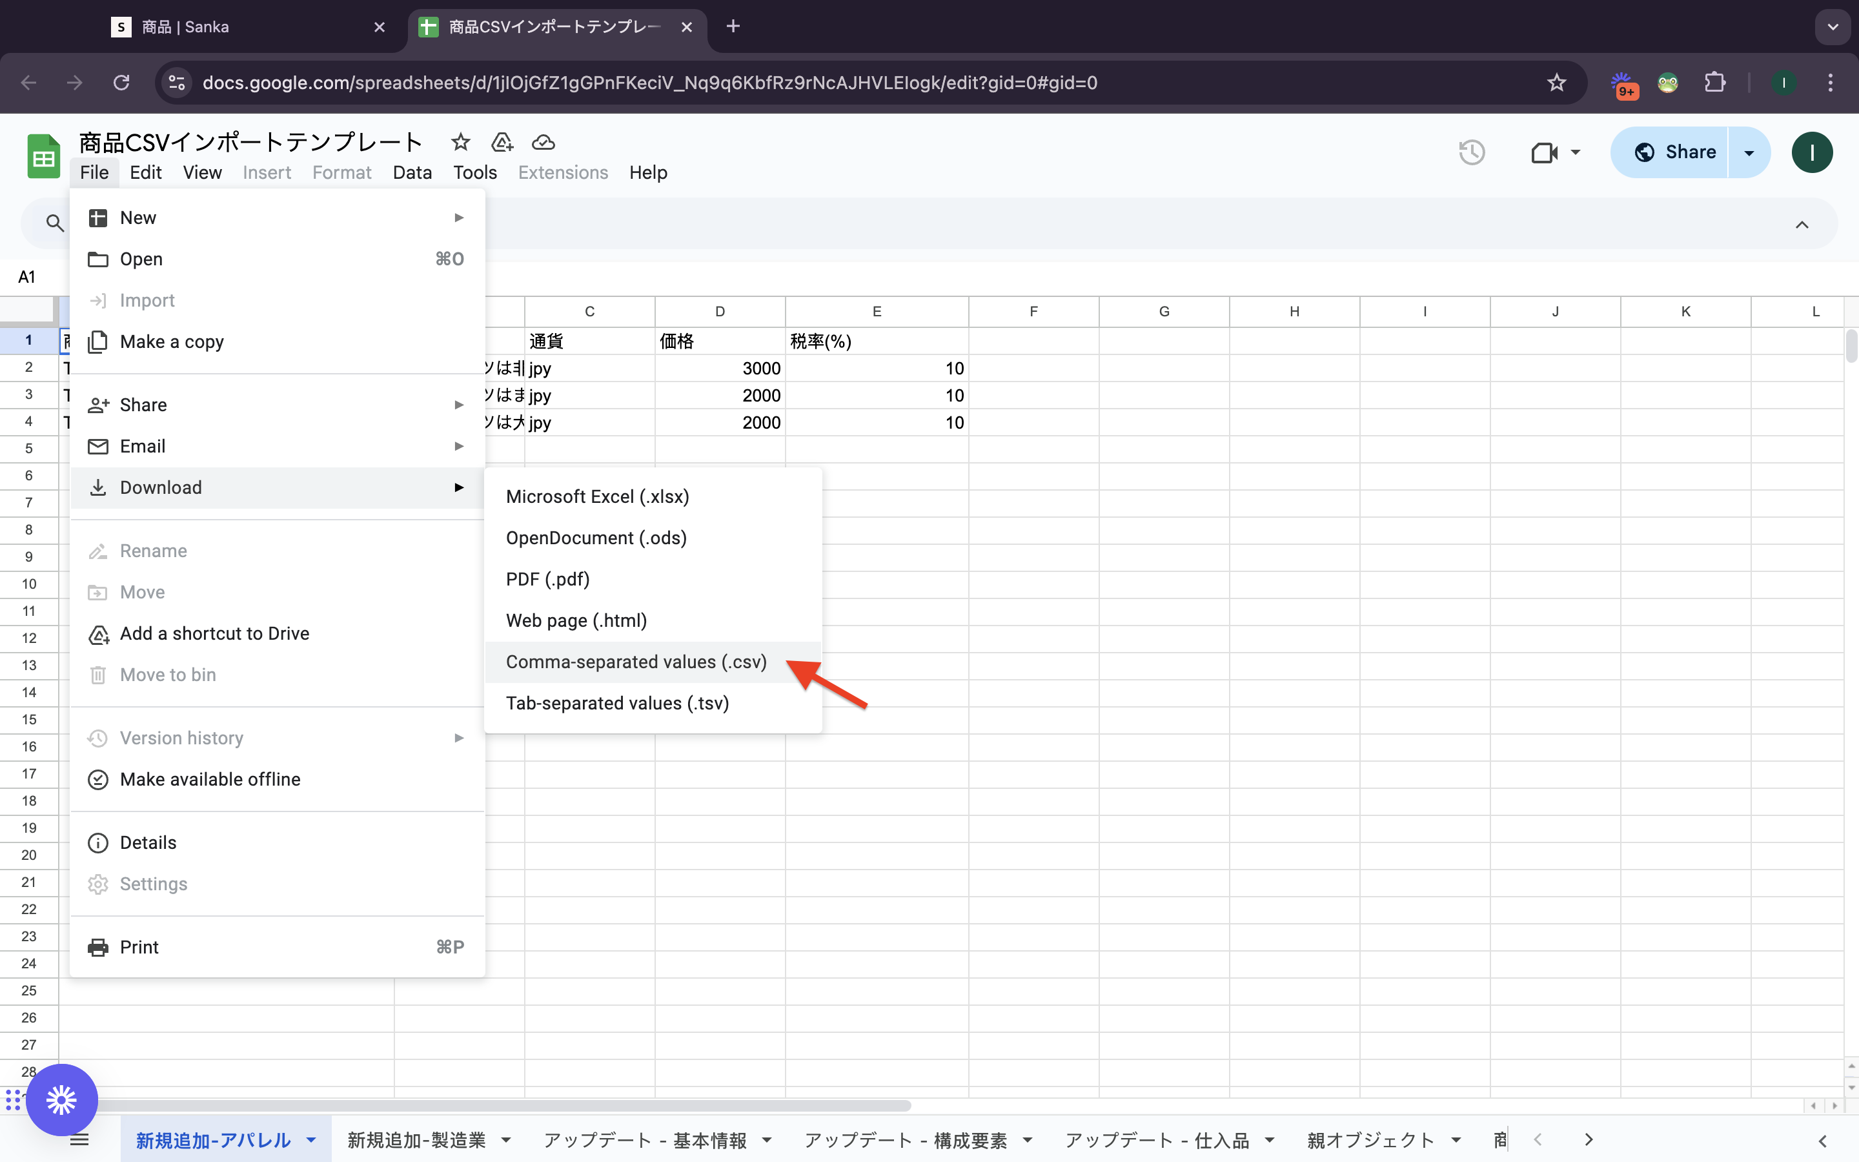The image size is (1859, 1162).
Task: Click the horizontal scrollbar at sheet bottom
Action: pos(500,1106)
